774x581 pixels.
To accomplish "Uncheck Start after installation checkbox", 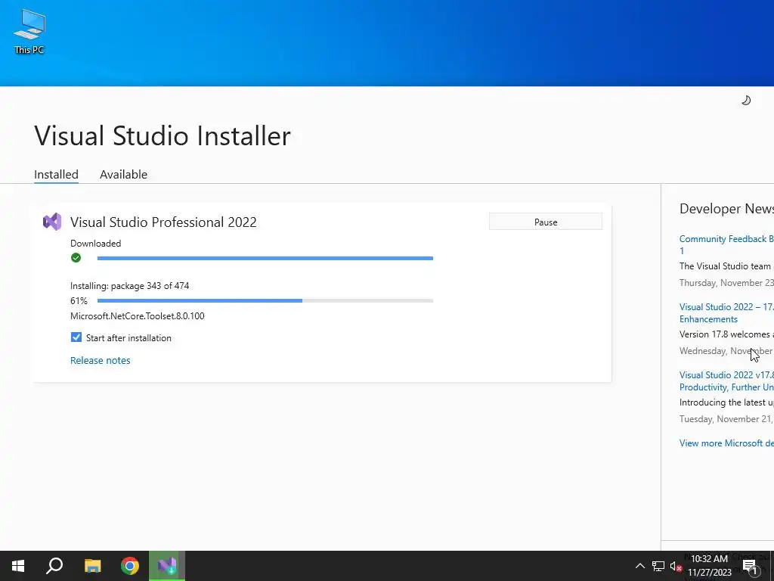I will click(76, 337).
